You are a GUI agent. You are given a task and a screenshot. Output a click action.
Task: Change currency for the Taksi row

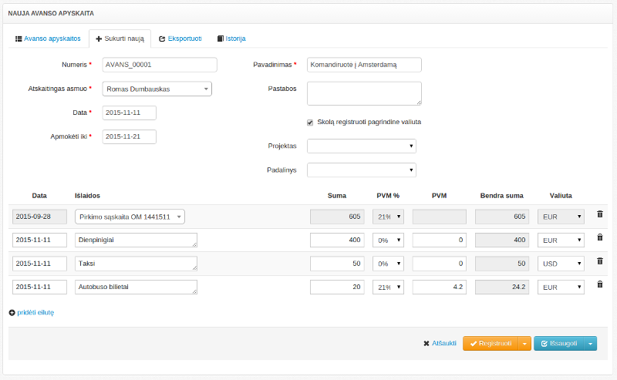click(561, 264)
